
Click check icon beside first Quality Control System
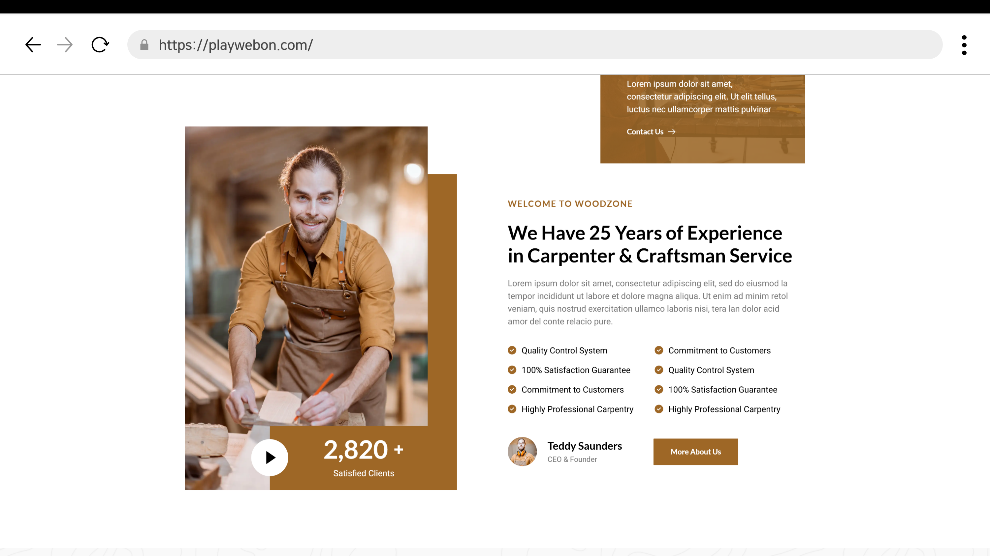click(512, 350)
